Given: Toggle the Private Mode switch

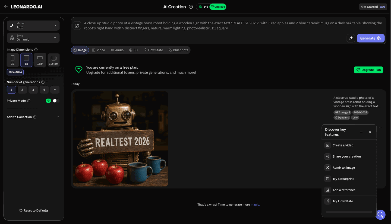Looking at the screenshot, I should point(56,101).
